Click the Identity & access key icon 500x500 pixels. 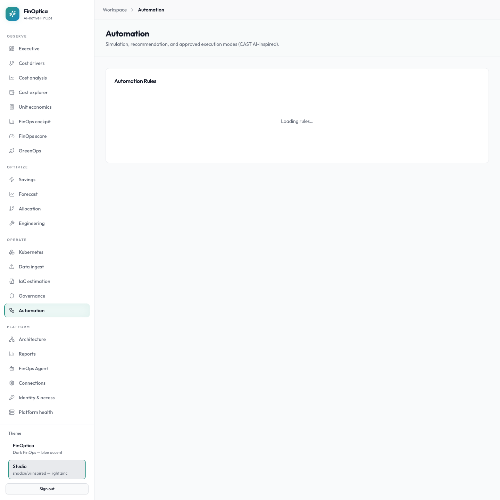pos(12,398)
